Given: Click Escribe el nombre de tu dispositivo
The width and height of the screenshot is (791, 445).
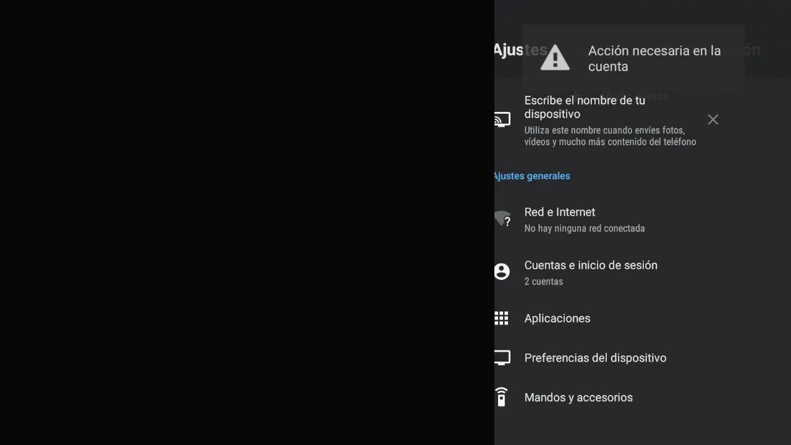Looking at the screenshot, I should point(585,107).
